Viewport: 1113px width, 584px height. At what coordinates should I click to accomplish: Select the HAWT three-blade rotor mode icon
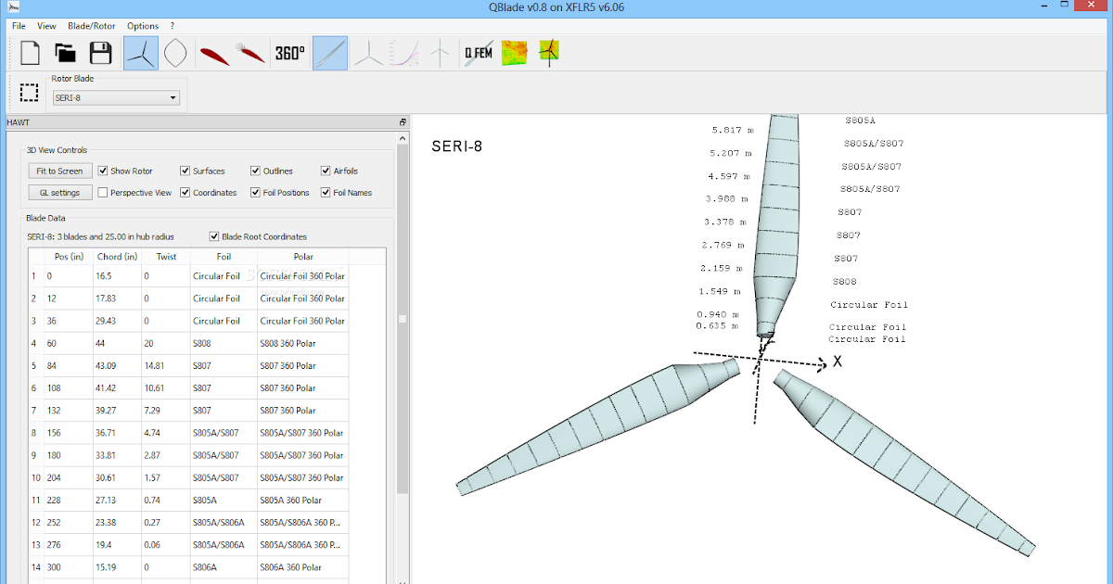coord(141,54)
